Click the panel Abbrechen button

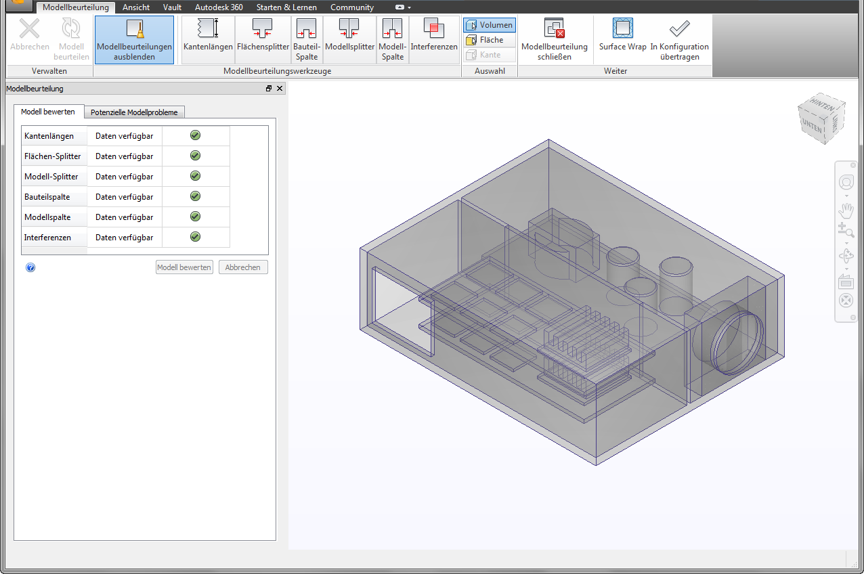[x=243, y=267]
